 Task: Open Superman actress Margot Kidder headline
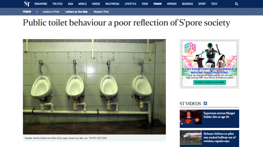[219, 115]
